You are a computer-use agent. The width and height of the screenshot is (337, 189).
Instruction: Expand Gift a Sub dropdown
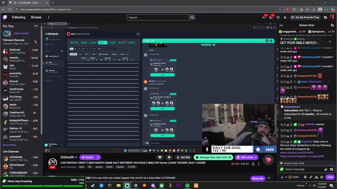pyautogui.click(x=255, y=157)
